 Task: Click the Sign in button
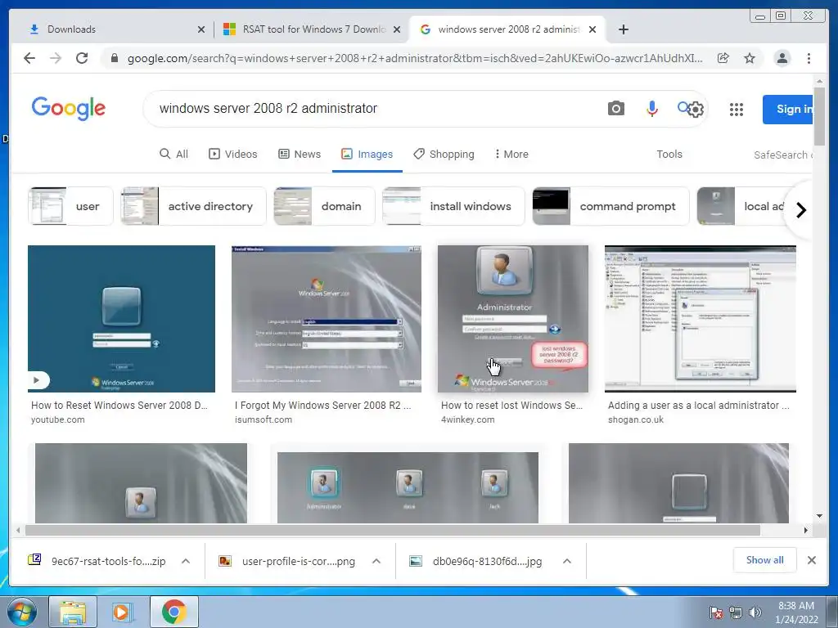(x=788, y=109)
